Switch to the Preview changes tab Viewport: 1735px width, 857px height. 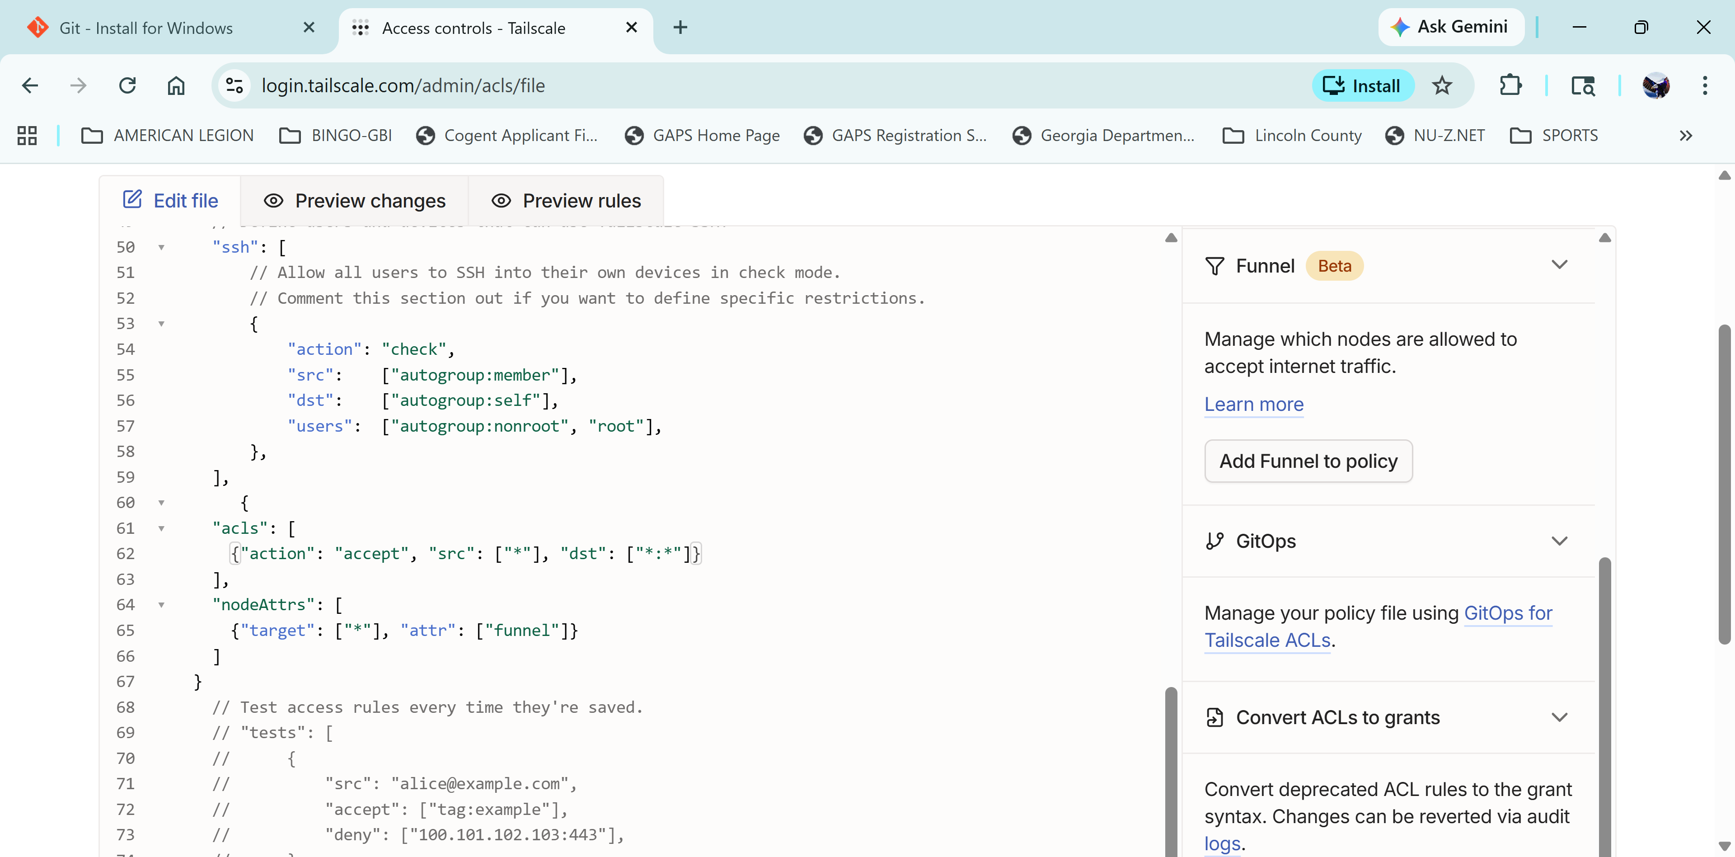pyautogui.click(x=355, y=201)
